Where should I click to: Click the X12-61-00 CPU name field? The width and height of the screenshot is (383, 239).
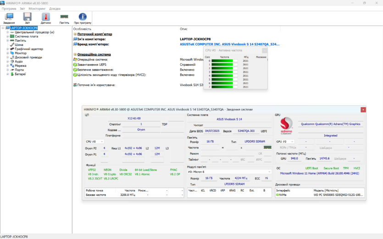[134, 118]
